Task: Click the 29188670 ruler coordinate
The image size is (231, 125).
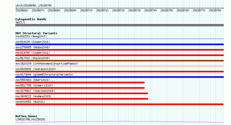Action: (38, 10)
